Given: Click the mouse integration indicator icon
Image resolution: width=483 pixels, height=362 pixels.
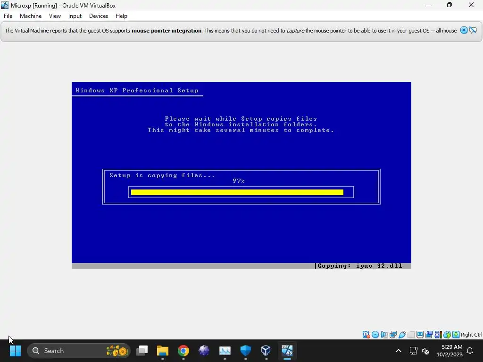Looking at the screenshot, I should pos(447,335).
